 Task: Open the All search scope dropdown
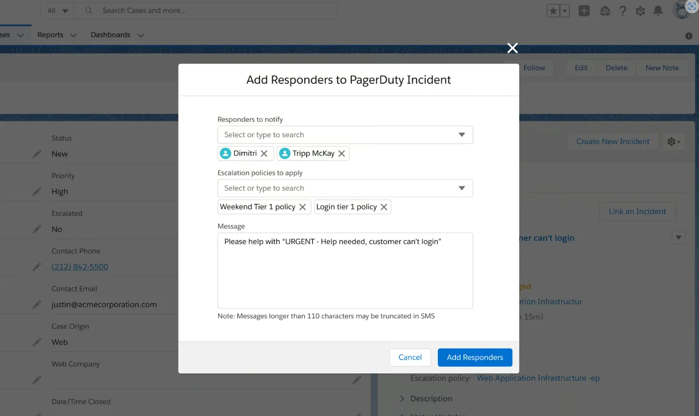[x=58, y=10]
